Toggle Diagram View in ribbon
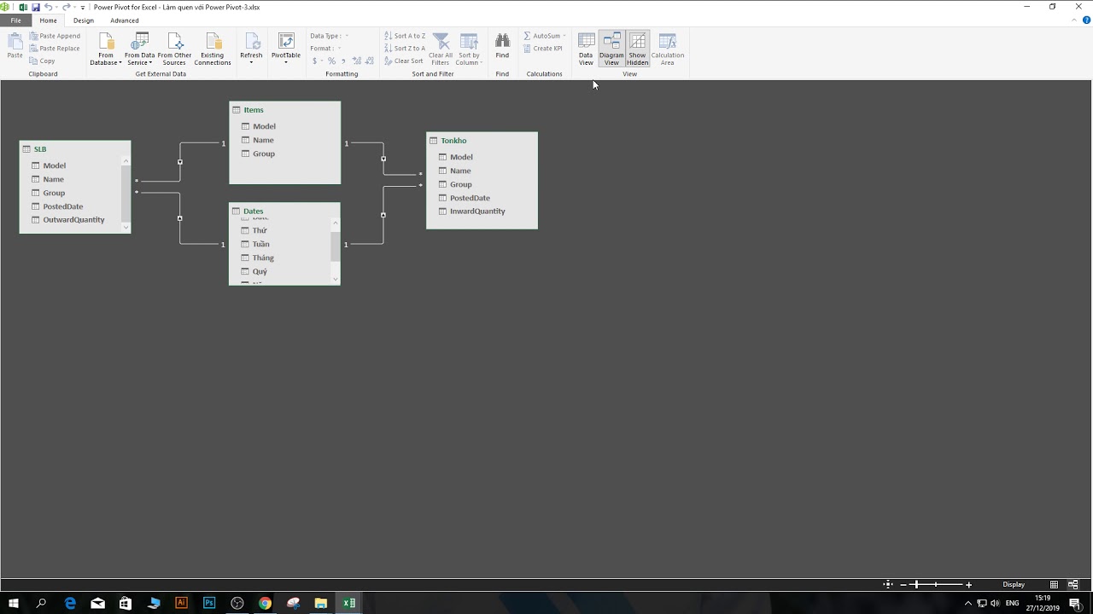1093x614 pixels. point(611,49)
